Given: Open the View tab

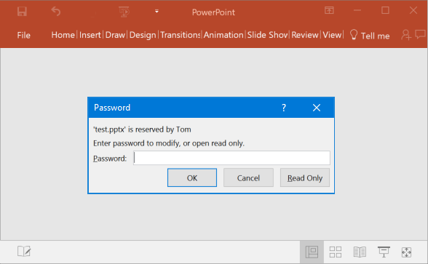Looking at the screenshot, I should (332, 35).
